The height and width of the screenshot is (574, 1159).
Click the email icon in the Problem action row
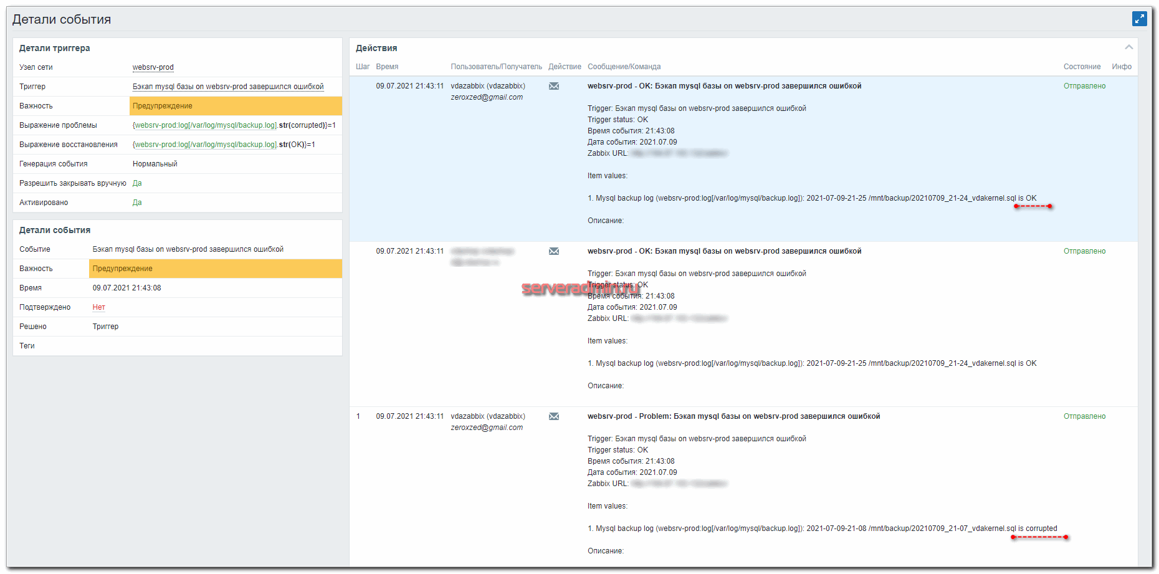[553, 416]
